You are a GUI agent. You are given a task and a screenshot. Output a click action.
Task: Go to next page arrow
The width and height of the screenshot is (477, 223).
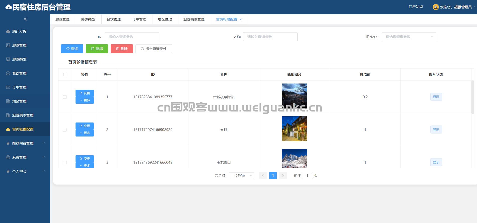point(283,175)
